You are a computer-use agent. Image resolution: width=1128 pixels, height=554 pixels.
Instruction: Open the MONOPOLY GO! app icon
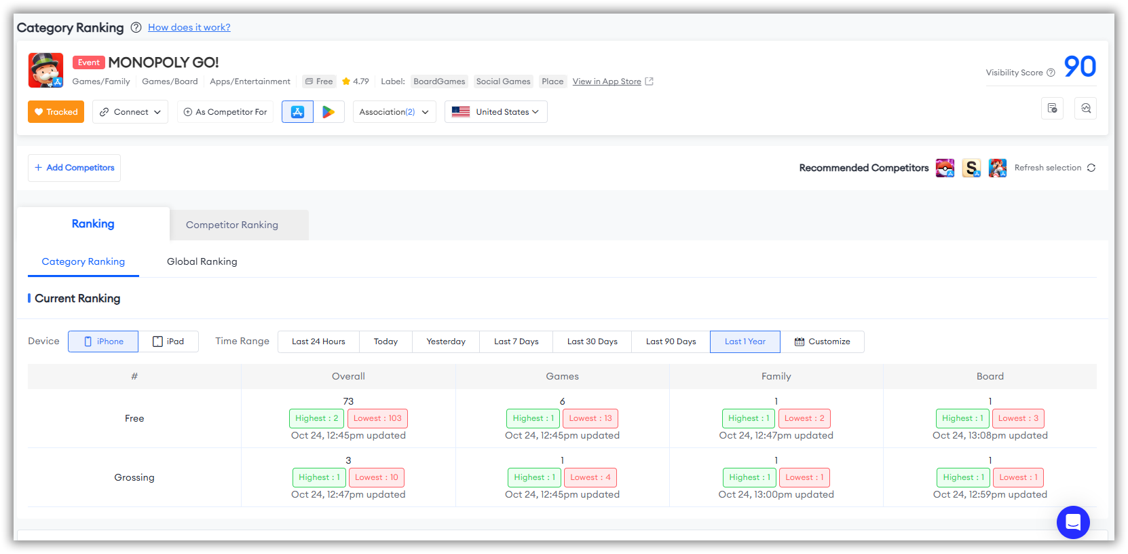click(45, 71)
